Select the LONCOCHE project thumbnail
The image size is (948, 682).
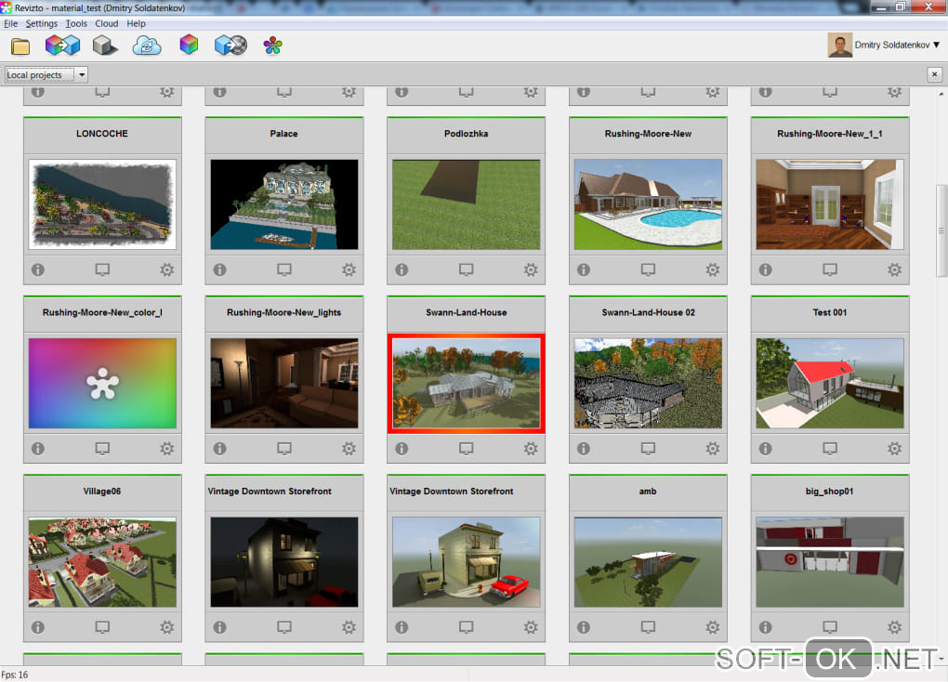pyautogui.click(x=102, y=204)
